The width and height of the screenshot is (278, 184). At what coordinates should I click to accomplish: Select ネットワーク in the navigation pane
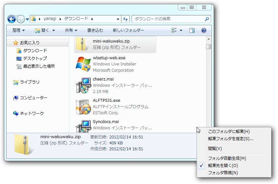[x=32, y=113]
